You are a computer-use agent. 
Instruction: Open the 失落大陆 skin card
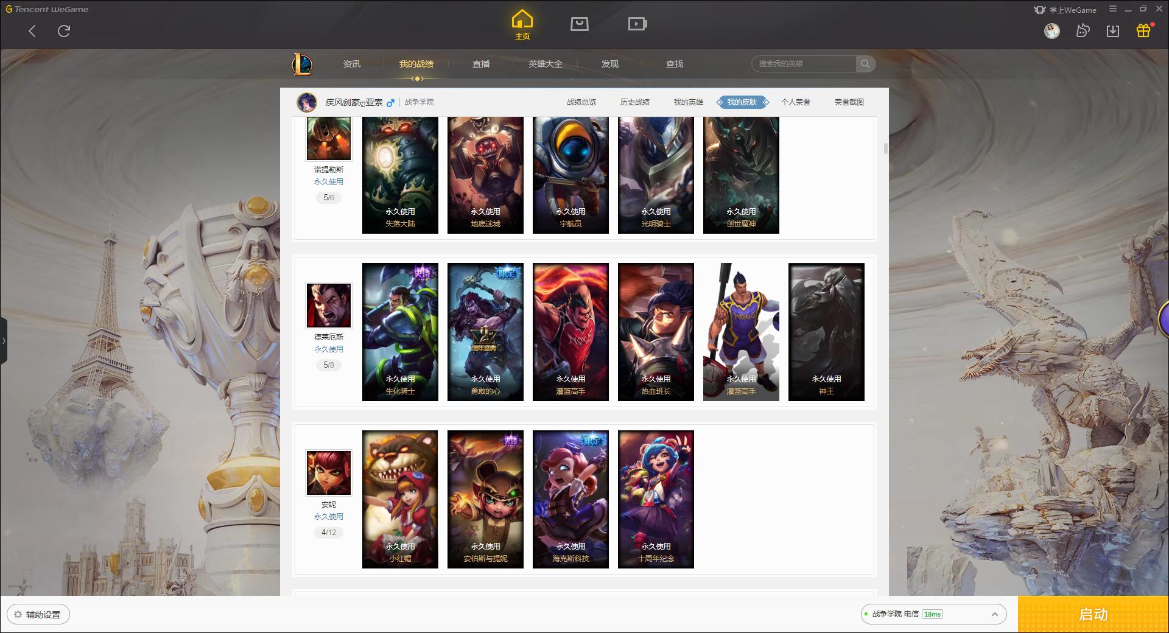coord(400,175)
